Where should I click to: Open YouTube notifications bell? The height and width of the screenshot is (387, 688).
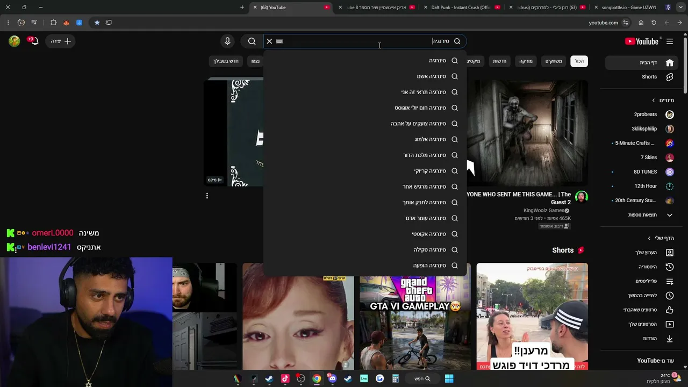(35, 41)
